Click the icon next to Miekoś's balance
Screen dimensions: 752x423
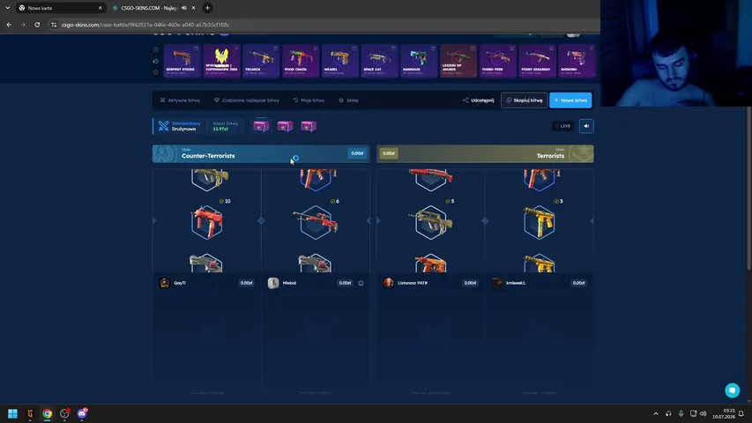(x=361, y=283)
